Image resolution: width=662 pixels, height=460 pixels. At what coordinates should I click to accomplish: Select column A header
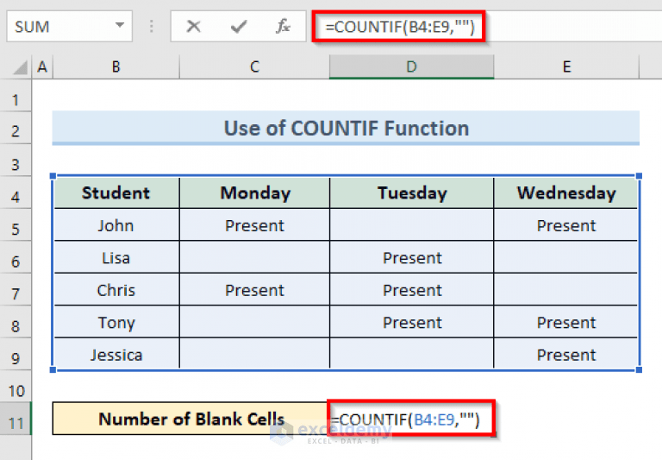42,66
